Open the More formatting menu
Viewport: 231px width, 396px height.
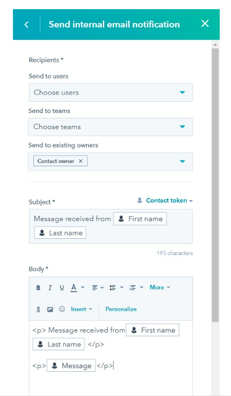(160, 287)
